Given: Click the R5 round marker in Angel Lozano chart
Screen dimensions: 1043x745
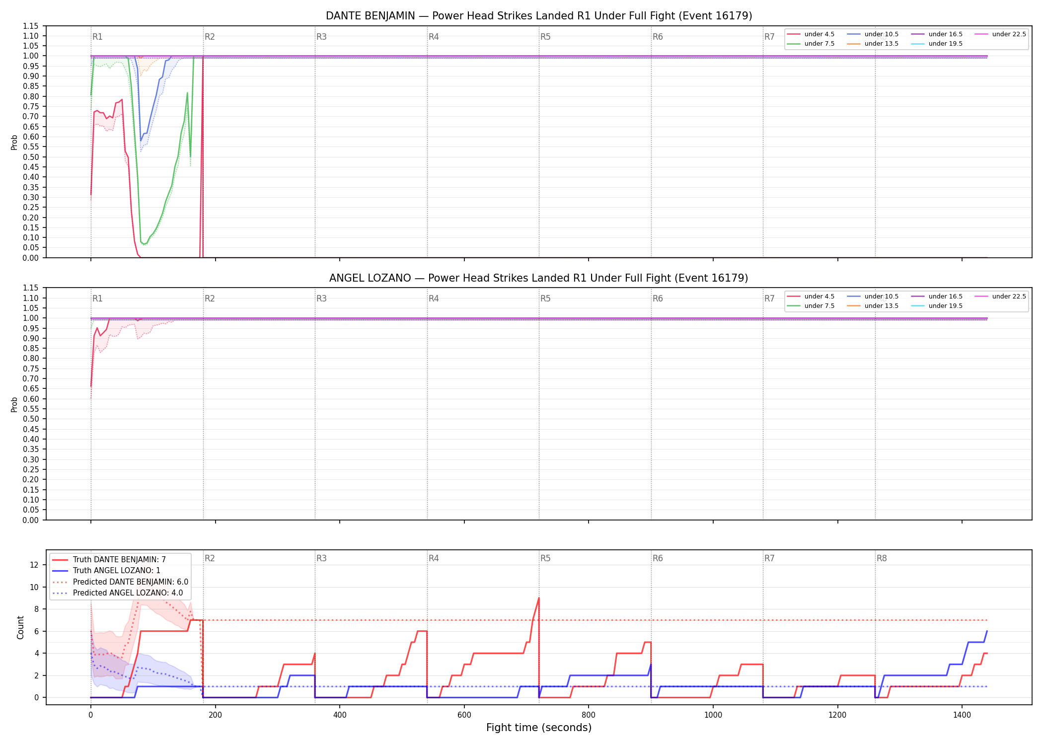Looking at the screenshot, I should (x=545, y=298).
